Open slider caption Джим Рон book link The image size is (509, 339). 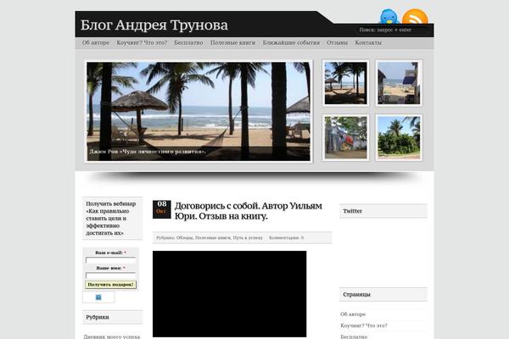click(148, 152)
